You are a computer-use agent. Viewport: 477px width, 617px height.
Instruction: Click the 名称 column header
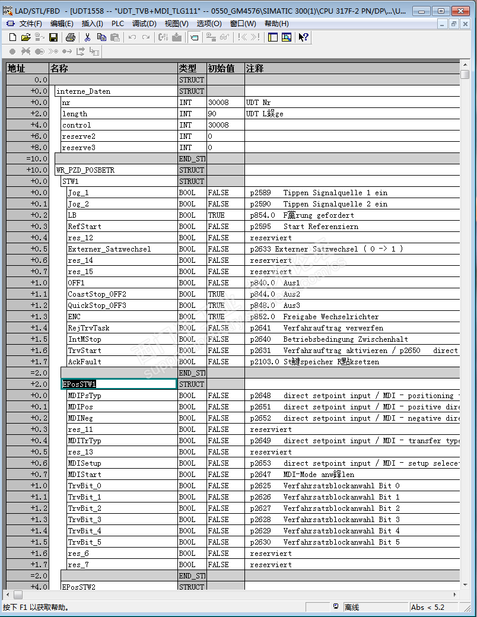coord(113,68)
